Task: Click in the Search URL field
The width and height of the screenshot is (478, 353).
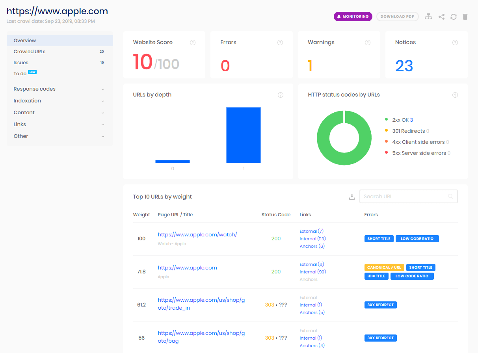Action: [x=409, y=197]
